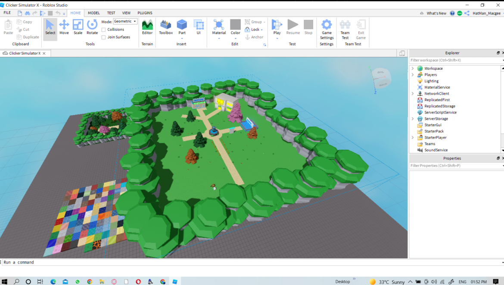Click the blue help question icon

452,13
